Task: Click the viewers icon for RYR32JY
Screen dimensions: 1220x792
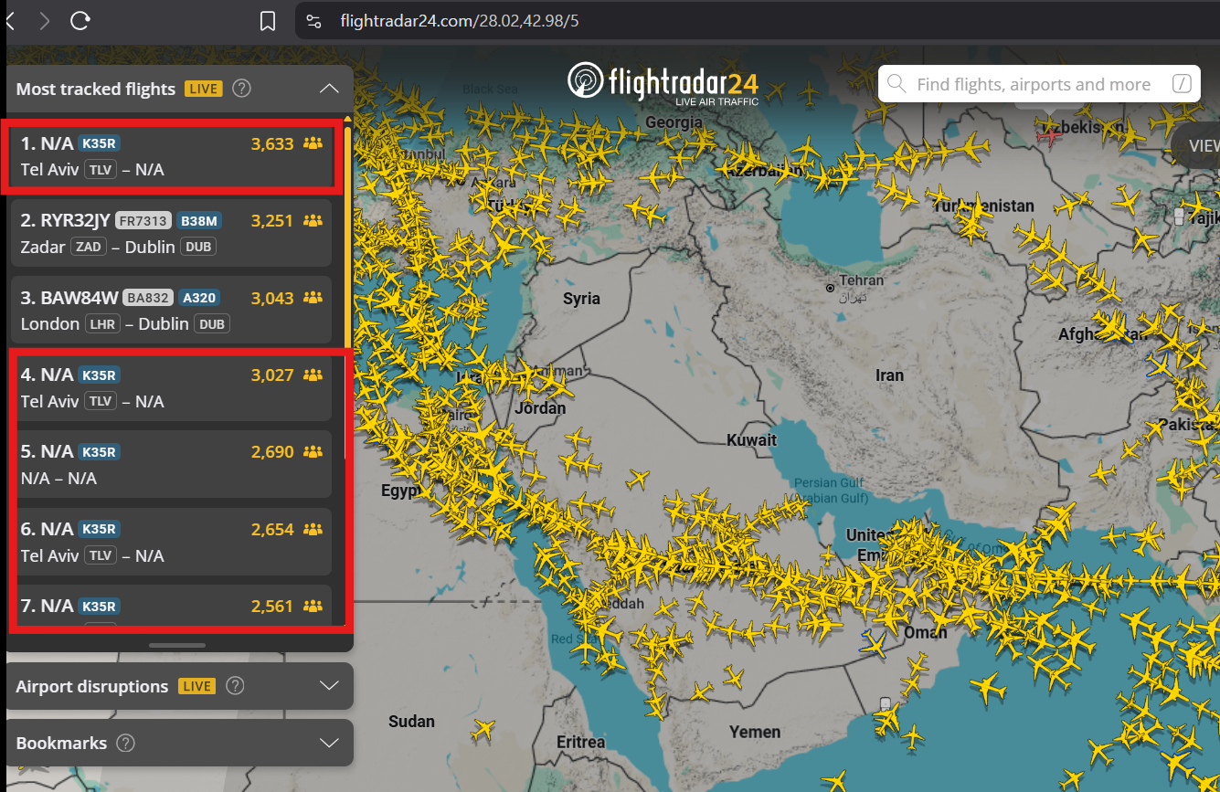Action: coord(313,220)
